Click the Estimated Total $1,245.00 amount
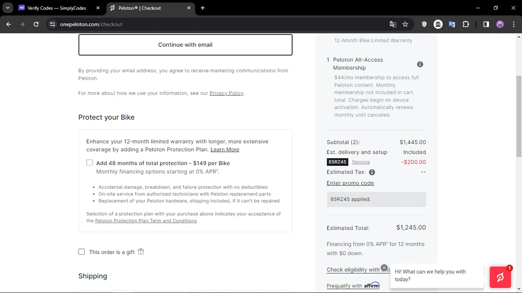 [411, 228]
